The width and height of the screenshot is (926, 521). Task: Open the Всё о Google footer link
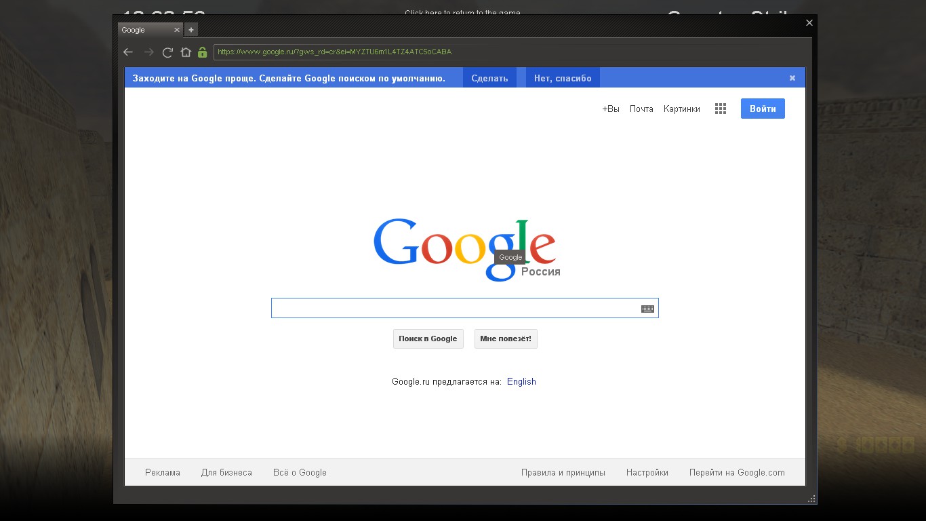(300, 473)
